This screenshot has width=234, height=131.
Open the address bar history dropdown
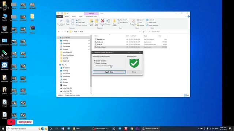pyautogui.click(x=140, y=32)
